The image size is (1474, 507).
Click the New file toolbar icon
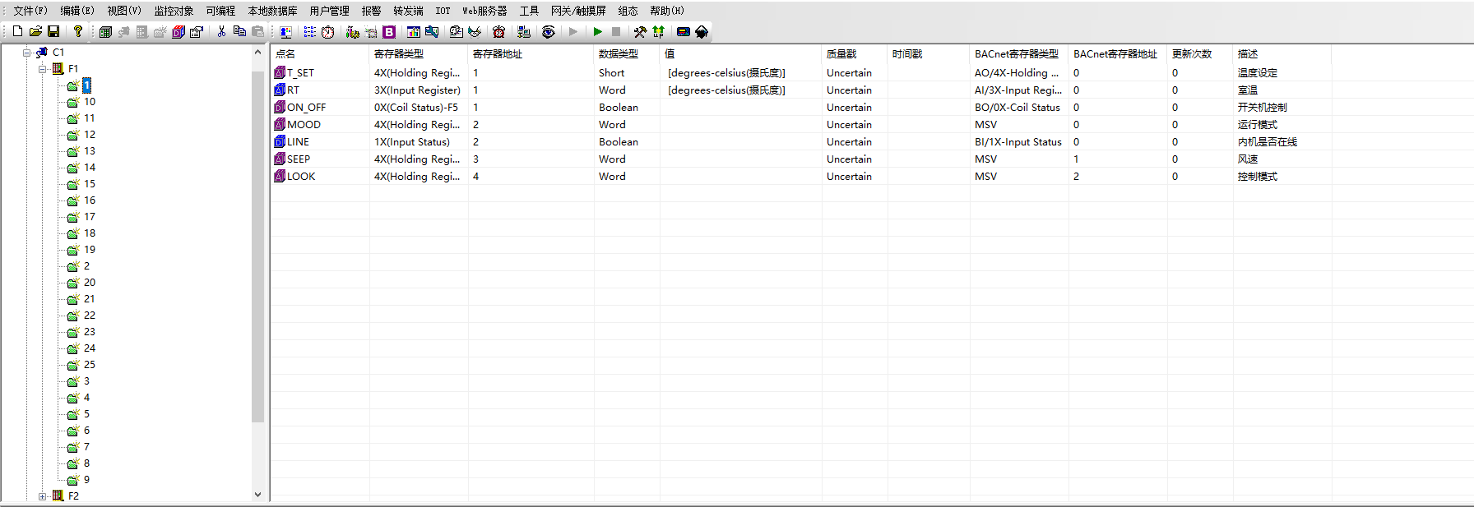click(x=17, y=31)
